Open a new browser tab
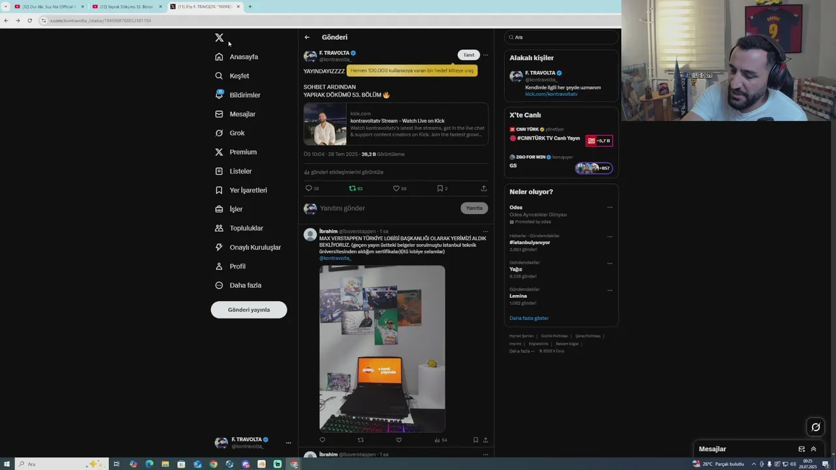836x470 pixels. [x=249, y=7]
